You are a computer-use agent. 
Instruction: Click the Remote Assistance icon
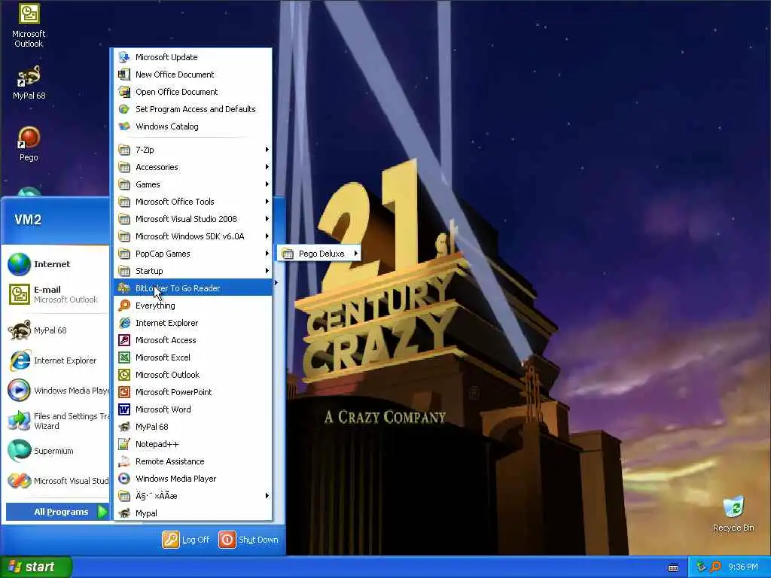(x=124, y=461)
